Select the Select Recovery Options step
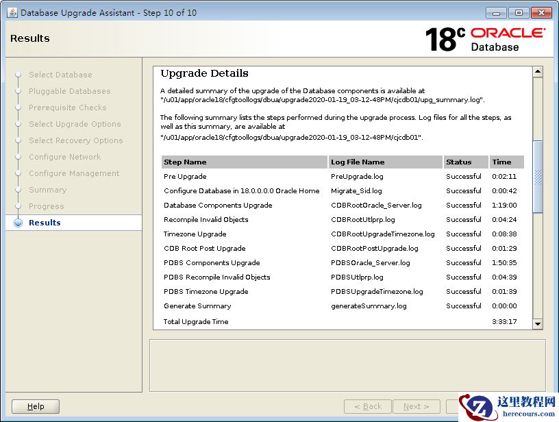 click(76, 141)
